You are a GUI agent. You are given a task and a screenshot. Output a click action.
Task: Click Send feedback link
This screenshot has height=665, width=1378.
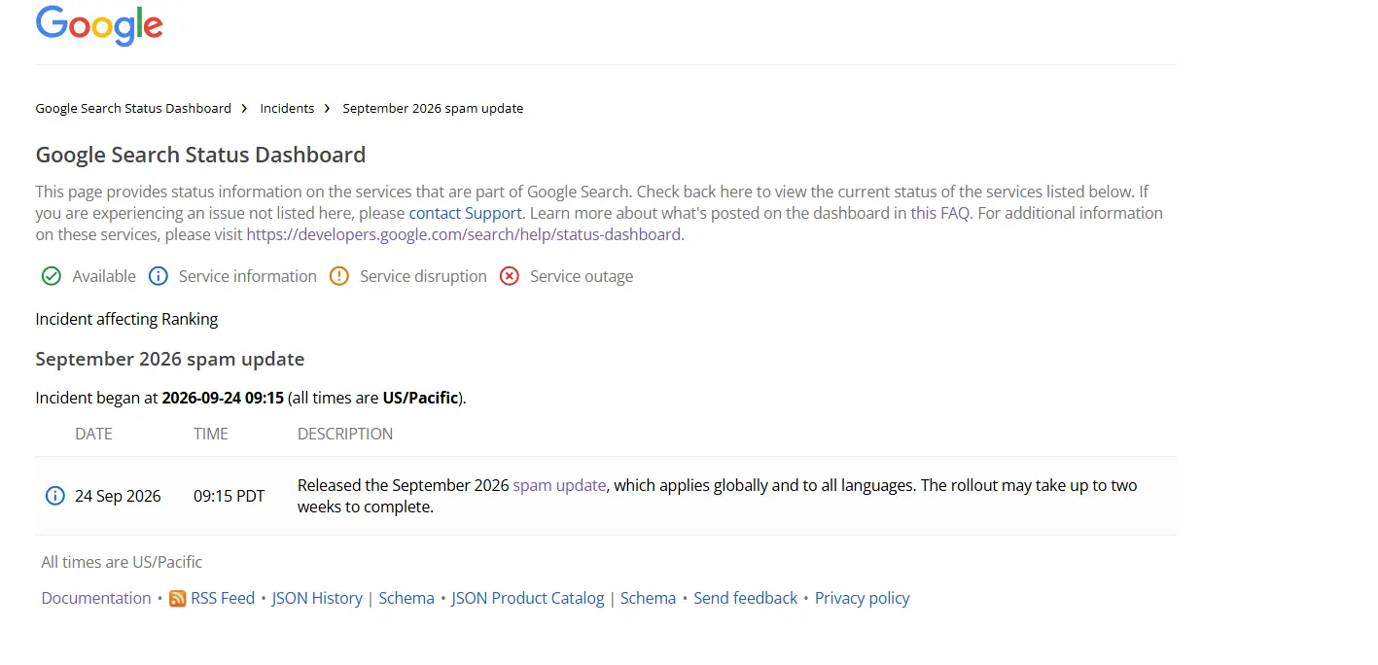click(x=745, y=598)
